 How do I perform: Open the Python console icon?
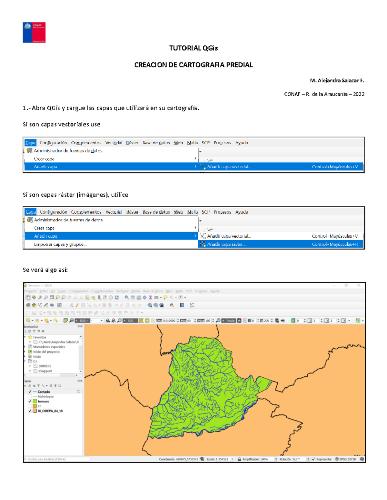(172, 305)
